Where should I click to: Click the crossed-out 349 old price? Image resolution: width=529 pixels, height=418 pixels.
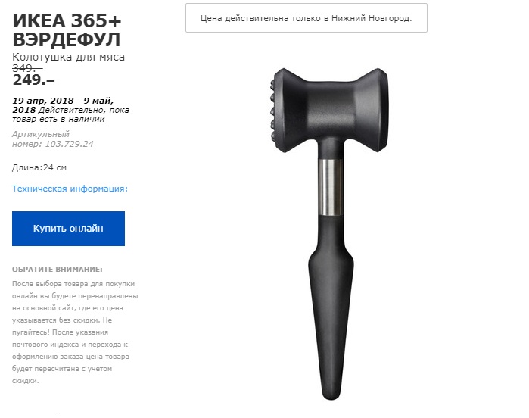27,68
